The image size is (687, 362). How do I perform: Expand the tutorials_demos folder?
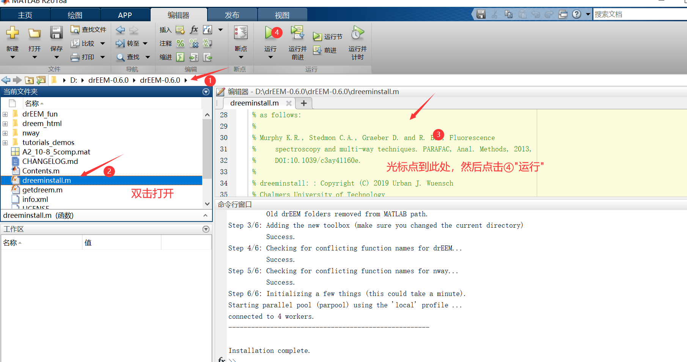[x=5, y=143]
